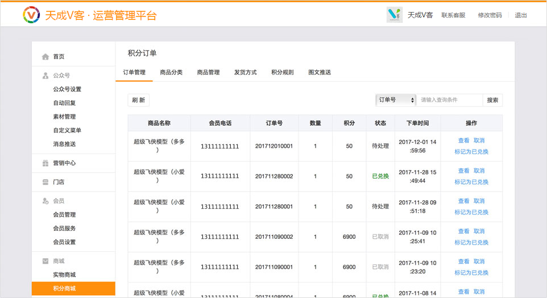Open the 修改密码 link
547x298 pixels.
click(490, 15)
